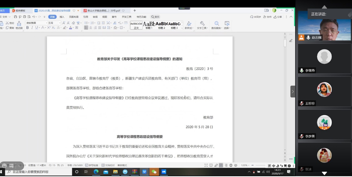352x177 pixels.
Task: Click the Save icon in quick access toolbar
Action: pyautogui.click(x=16, y=17)
